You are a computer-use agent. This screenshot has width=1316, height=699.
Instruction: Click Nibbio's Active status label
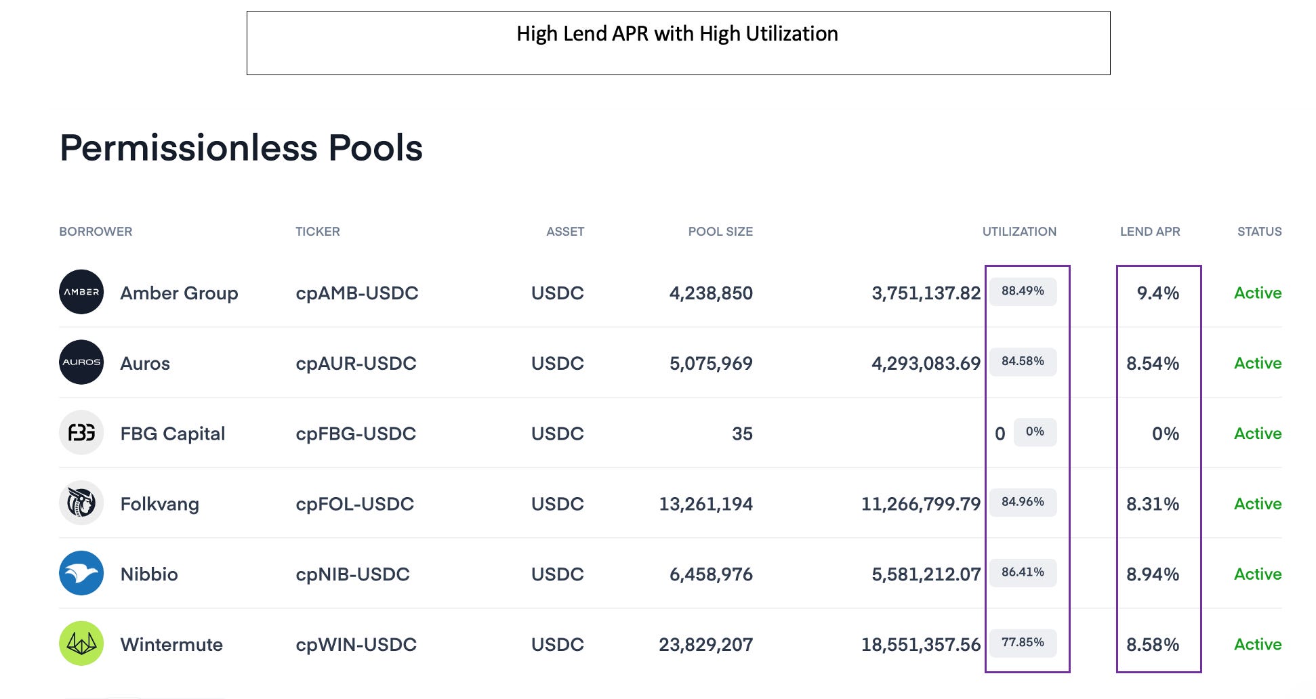coord(1257,574)
